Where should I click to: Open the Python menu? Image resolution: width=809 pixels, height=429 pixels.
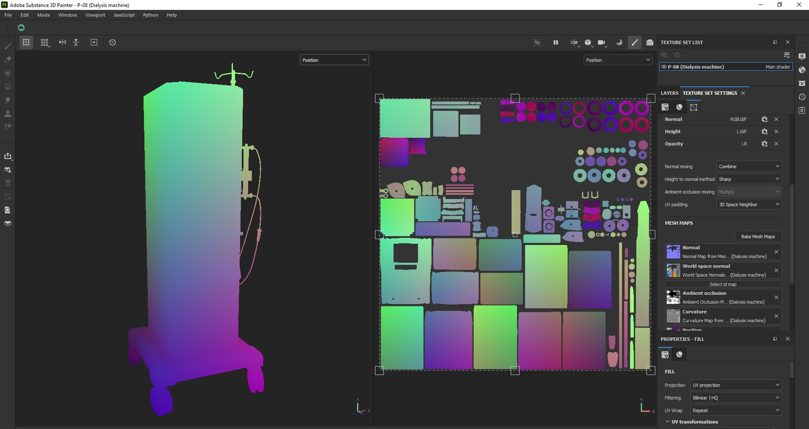pos(150,15)
